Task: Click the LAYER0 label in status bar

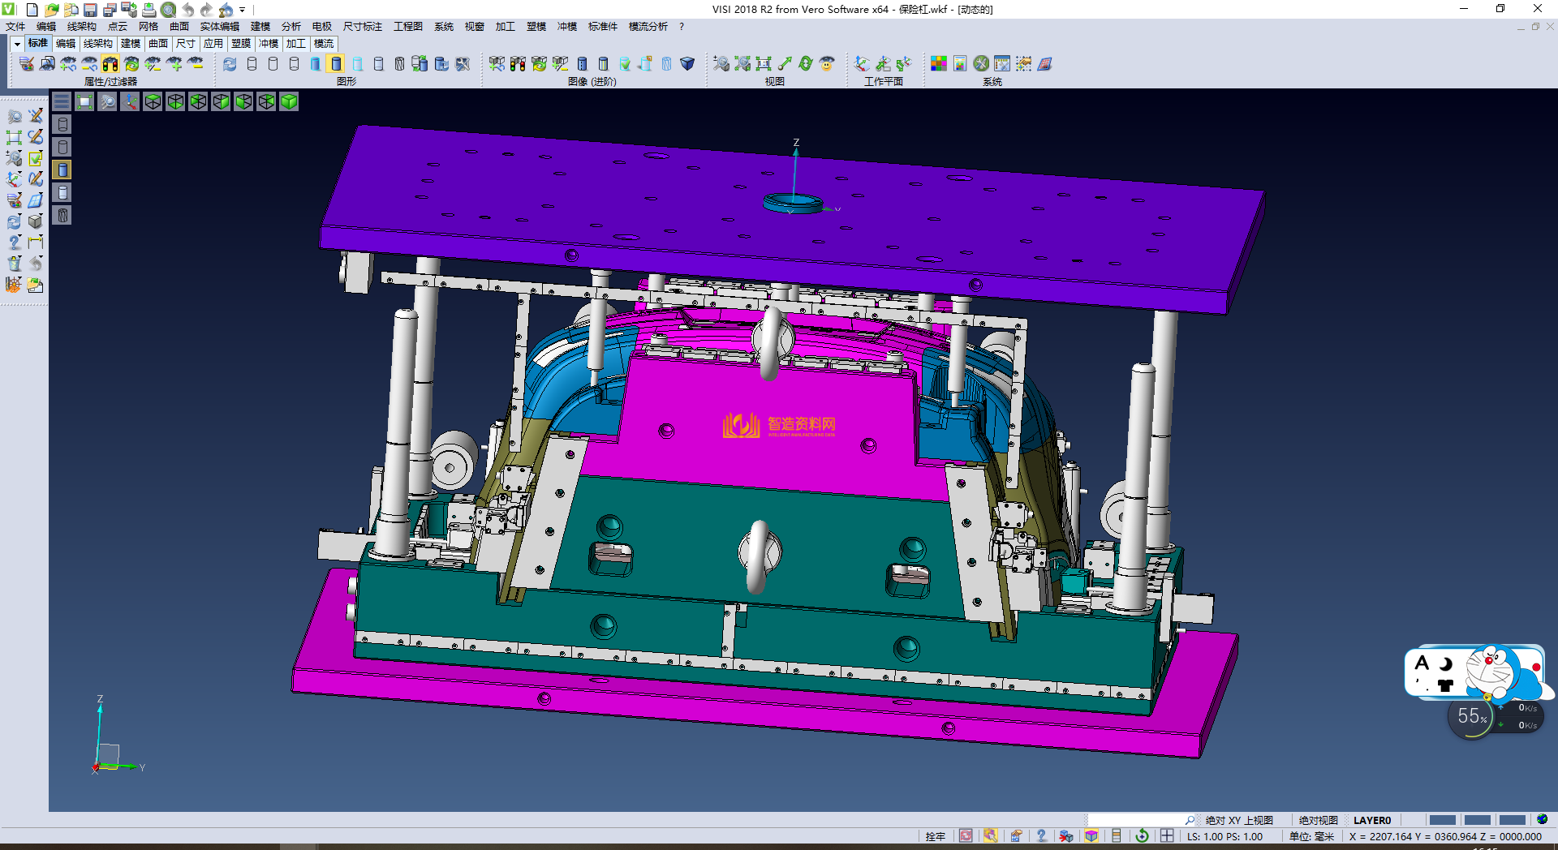Action: click(1371, 820)
